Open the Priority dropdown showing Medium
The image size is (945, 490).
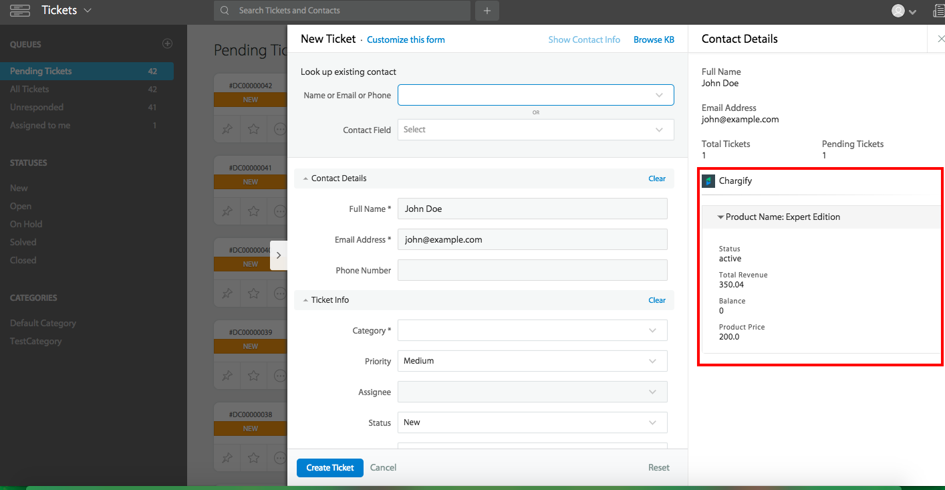tap(533, 361)
